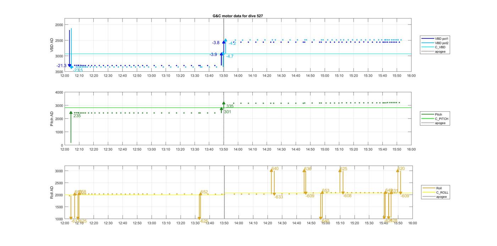This screenshot has width=497, height=246.
Task: Click the '653' label in Roll plot
Action: point(326,191)
